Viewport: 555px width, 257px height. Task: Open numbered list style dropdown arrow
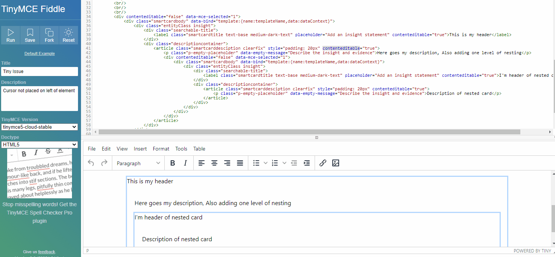click(284, 163)
